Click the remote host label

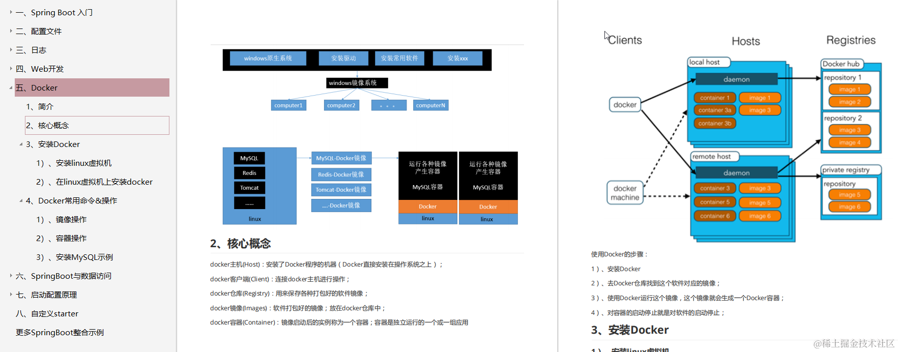pyautogui.click(x=714, y=157)
